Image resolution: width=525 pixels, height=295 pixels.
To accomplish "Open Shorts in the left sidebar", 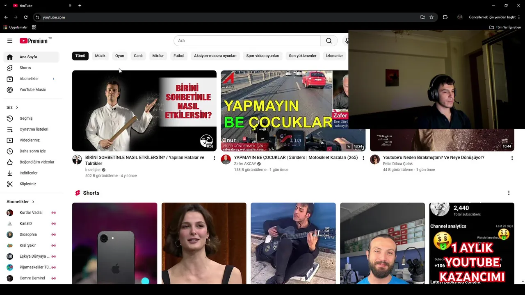I will pos(31,68).
